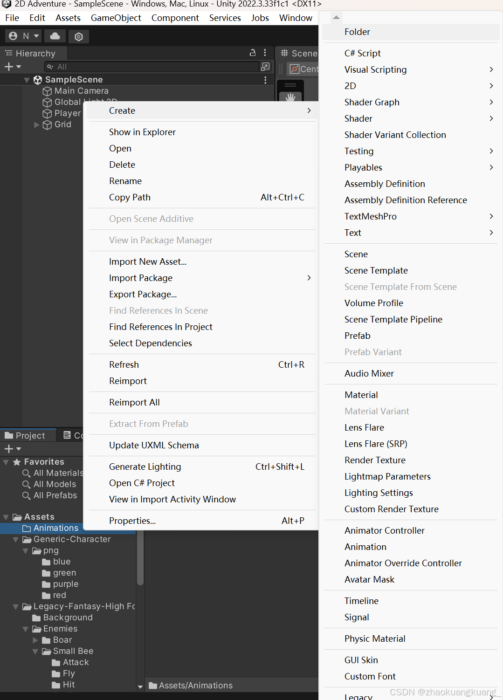Viewport: 503px width, 700px height.
Task: Open the Create submenu in context menu
Action: click(x=201, y=110)
